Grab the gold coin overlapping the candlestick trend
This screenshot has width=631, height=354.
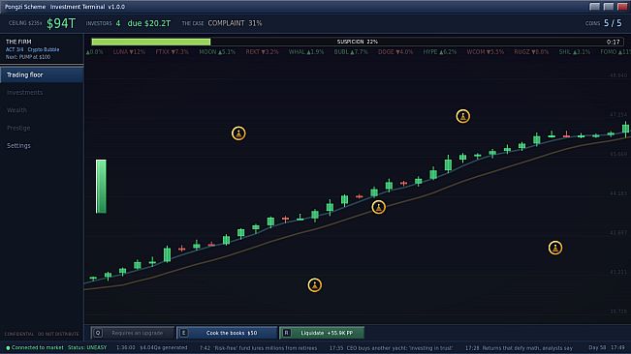tap(378, 207)
